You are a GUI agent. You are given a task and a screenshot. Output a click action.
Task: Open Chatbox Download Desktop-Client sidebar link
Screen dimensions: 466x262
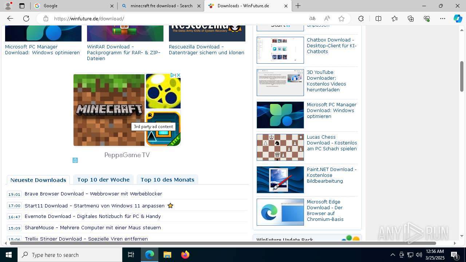332,46
